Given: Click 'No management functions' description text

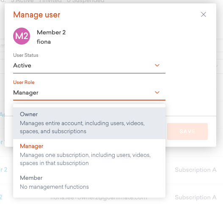Looking at the screenshot, I should coord(54,187).
